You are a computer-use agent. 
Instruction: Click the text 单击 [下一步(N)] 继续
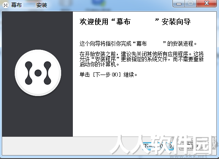click(x=108, y=75)
